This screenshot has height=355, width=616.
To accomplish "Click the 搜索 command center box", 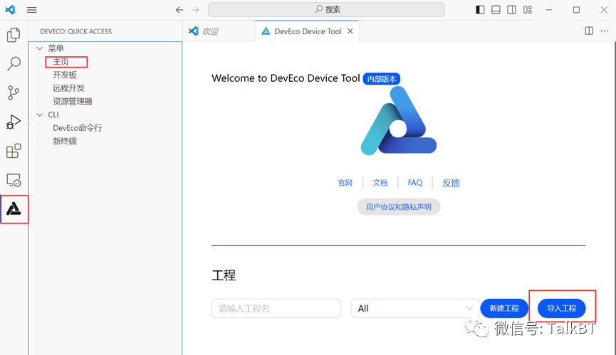I will click(x=326, y=10).
